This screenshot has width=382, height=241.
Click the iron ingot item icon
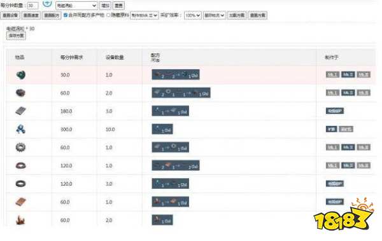(21, 111)
